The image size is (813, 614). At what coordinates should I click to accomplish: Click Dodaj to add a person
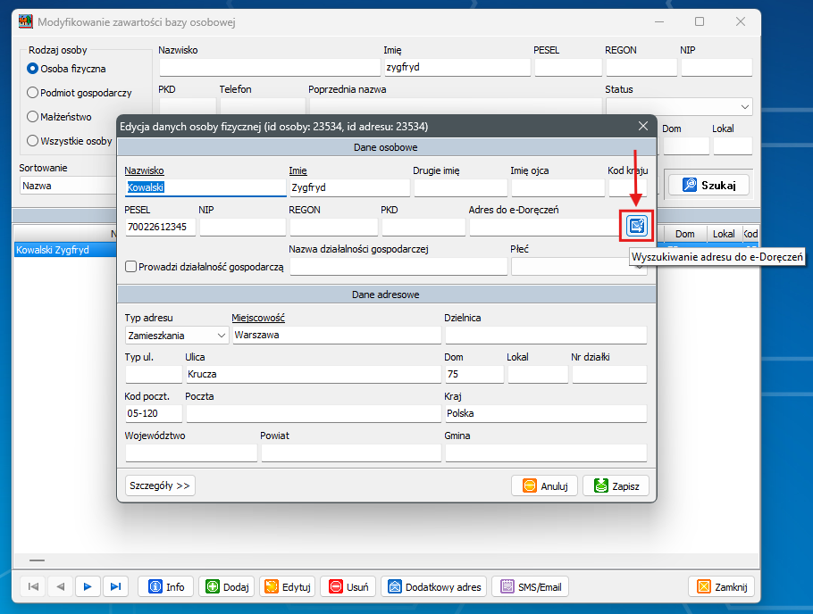[227, 586]
